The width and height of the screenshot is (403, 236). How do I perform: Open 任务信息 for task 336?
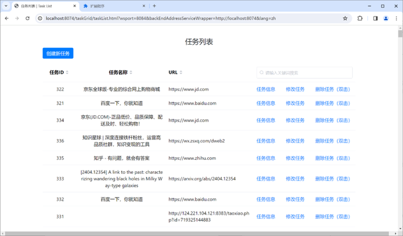[266, 141]
